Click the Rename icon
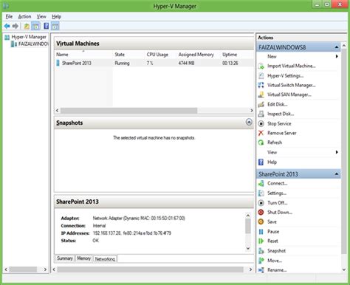The image size is (350, 285). coord(261,270)
